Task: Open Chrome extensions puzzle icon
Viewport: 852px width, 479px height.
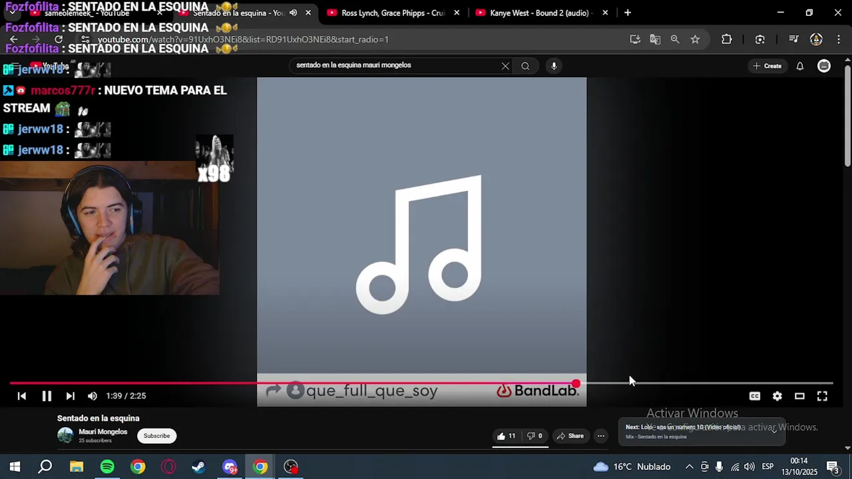Action: point(726,39)
